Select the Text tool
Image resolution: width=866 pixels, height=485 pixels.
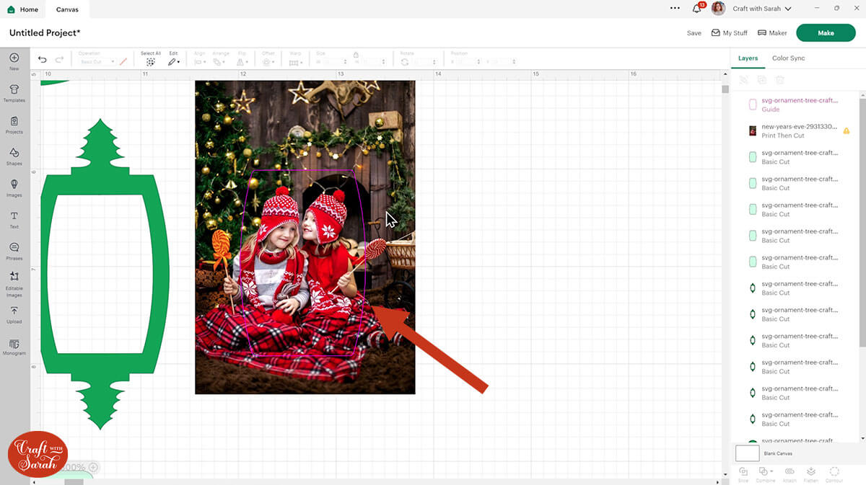(x=14, y=219)
